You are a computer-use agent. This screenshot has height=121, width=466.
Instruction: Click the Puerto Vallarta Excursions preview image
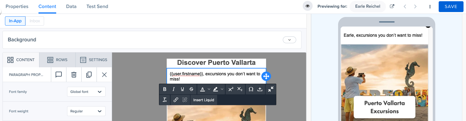(384, 83)
